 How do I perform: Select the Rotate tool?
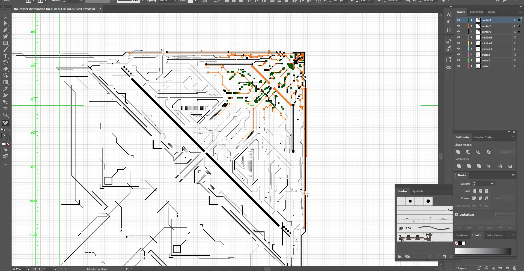[5, 63]
